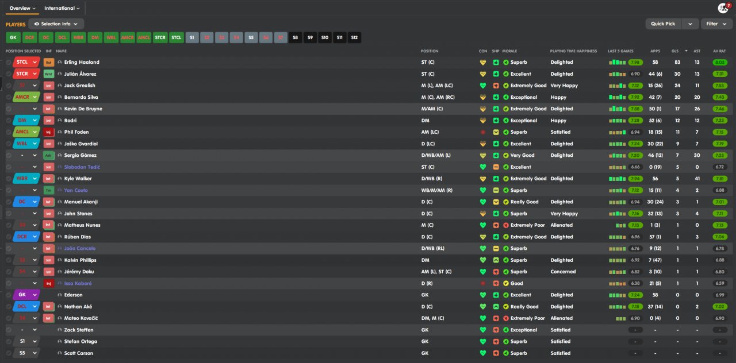
Task: Expand the Filter dropdown
Action: click(x=716, y=24)
